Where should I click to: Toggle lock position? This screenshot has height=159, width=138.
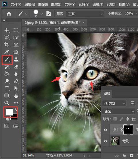(x=127, y=119)
